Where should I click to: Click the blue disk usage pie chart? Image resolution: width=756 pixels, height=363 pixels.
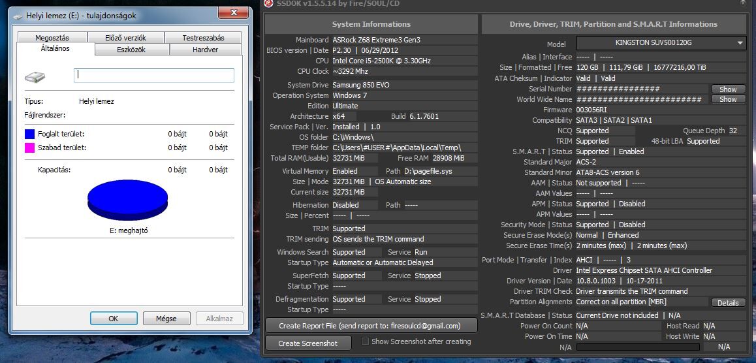[128, 200]
